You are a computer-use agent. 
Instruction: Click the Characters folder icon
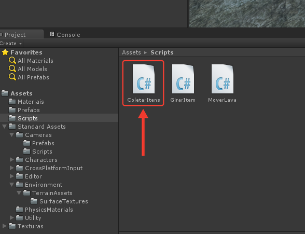pyautogui.click(x=20, y=160)
